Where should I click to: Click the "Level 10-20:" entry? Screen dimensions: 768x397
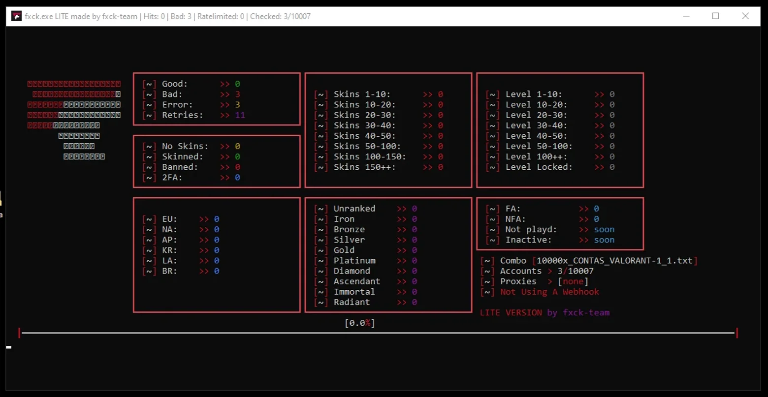coord(550,105)
